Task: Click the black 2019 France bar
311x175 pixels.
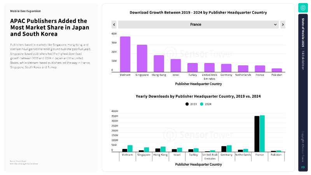Action: 257,134
